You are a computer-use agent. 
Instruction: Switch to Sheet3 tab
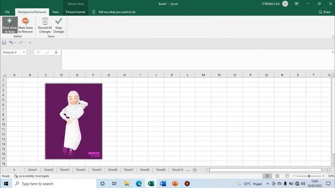click(x=64, y=170)
